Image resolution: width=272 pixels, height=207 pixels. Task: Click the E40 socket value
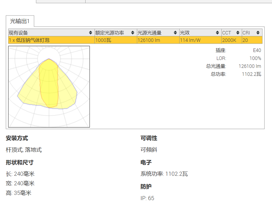[x=257, y=51]
